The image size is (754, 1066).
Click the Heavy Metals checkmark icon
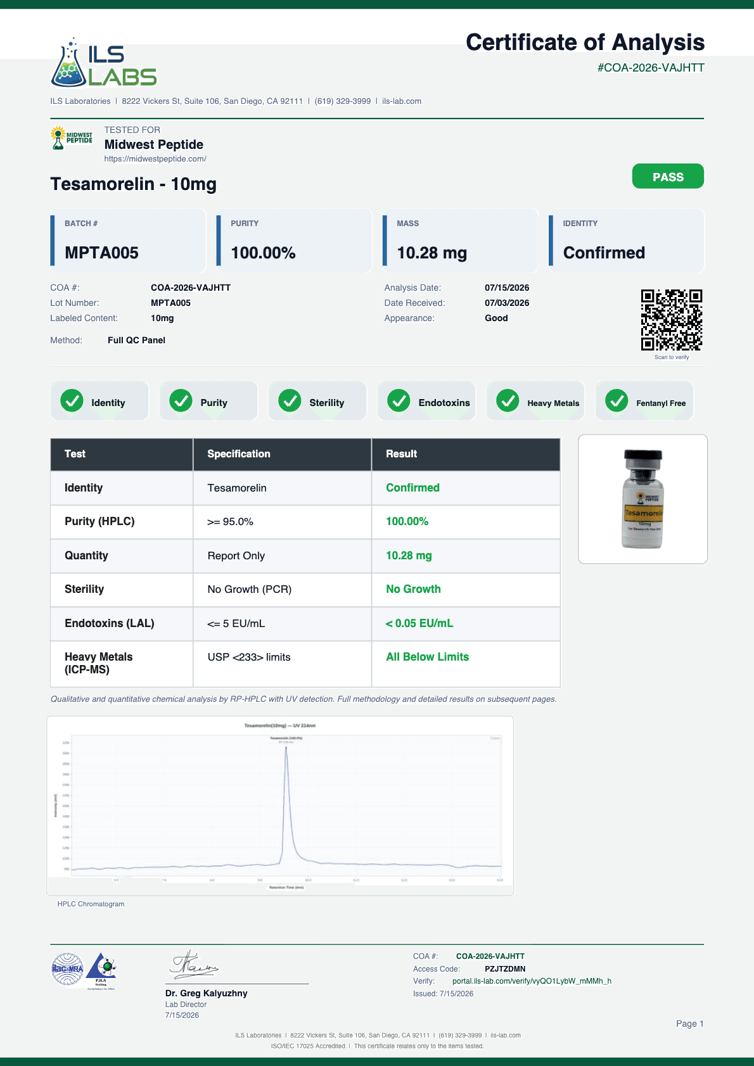click(508, 400)
